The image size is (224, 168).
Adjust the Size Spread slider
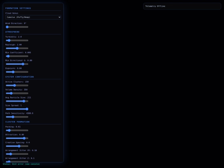tap(17, 109)
